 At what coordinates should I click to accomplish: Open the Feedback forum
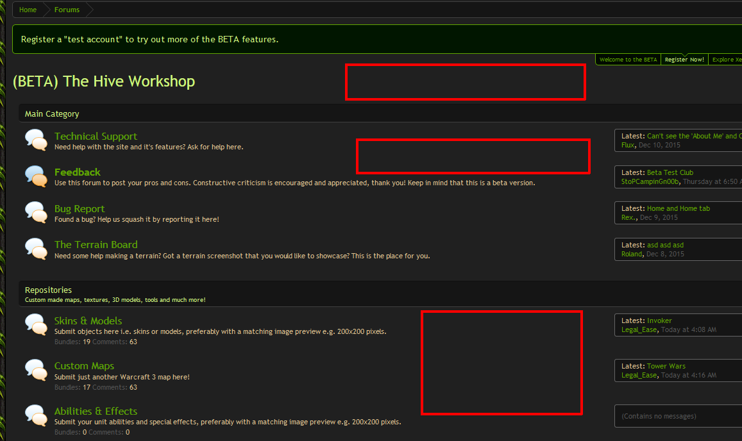click(77, 172)
